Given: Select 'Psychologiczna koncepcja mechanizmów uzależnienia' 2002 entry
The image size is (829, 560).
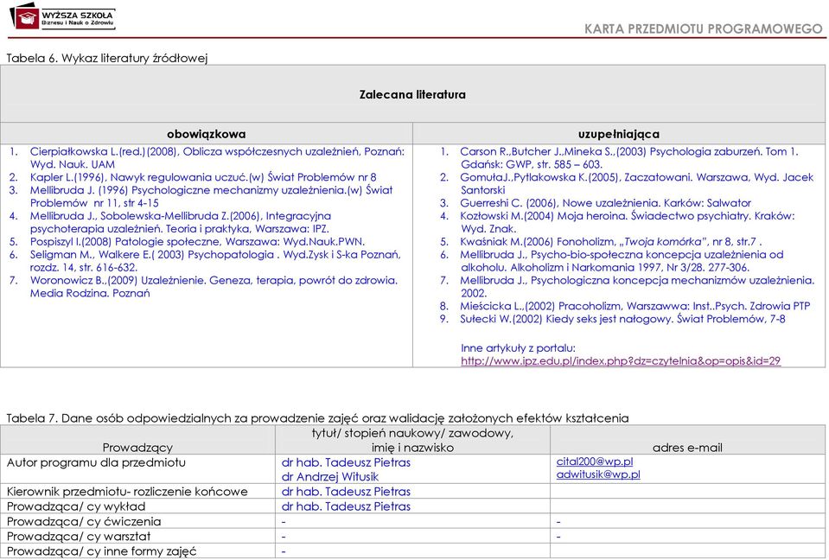Looking at the screenshot, I should [x=637, y=287].
